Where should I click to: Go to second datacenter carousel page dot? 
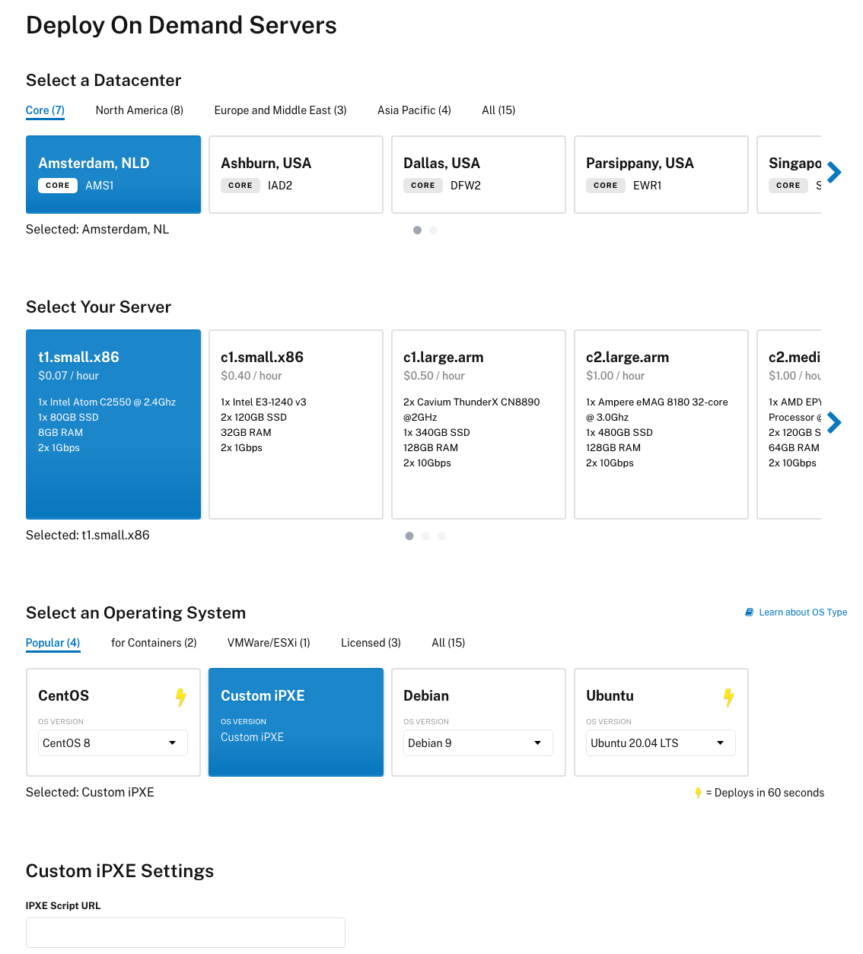click(433, 230)
